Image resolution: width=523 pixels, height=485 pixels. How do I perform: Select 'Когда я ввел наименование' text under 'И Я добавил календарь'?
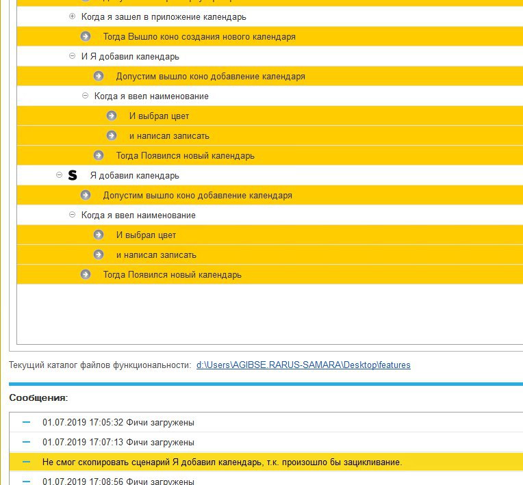pyautogui.click(x=151, y=96)
